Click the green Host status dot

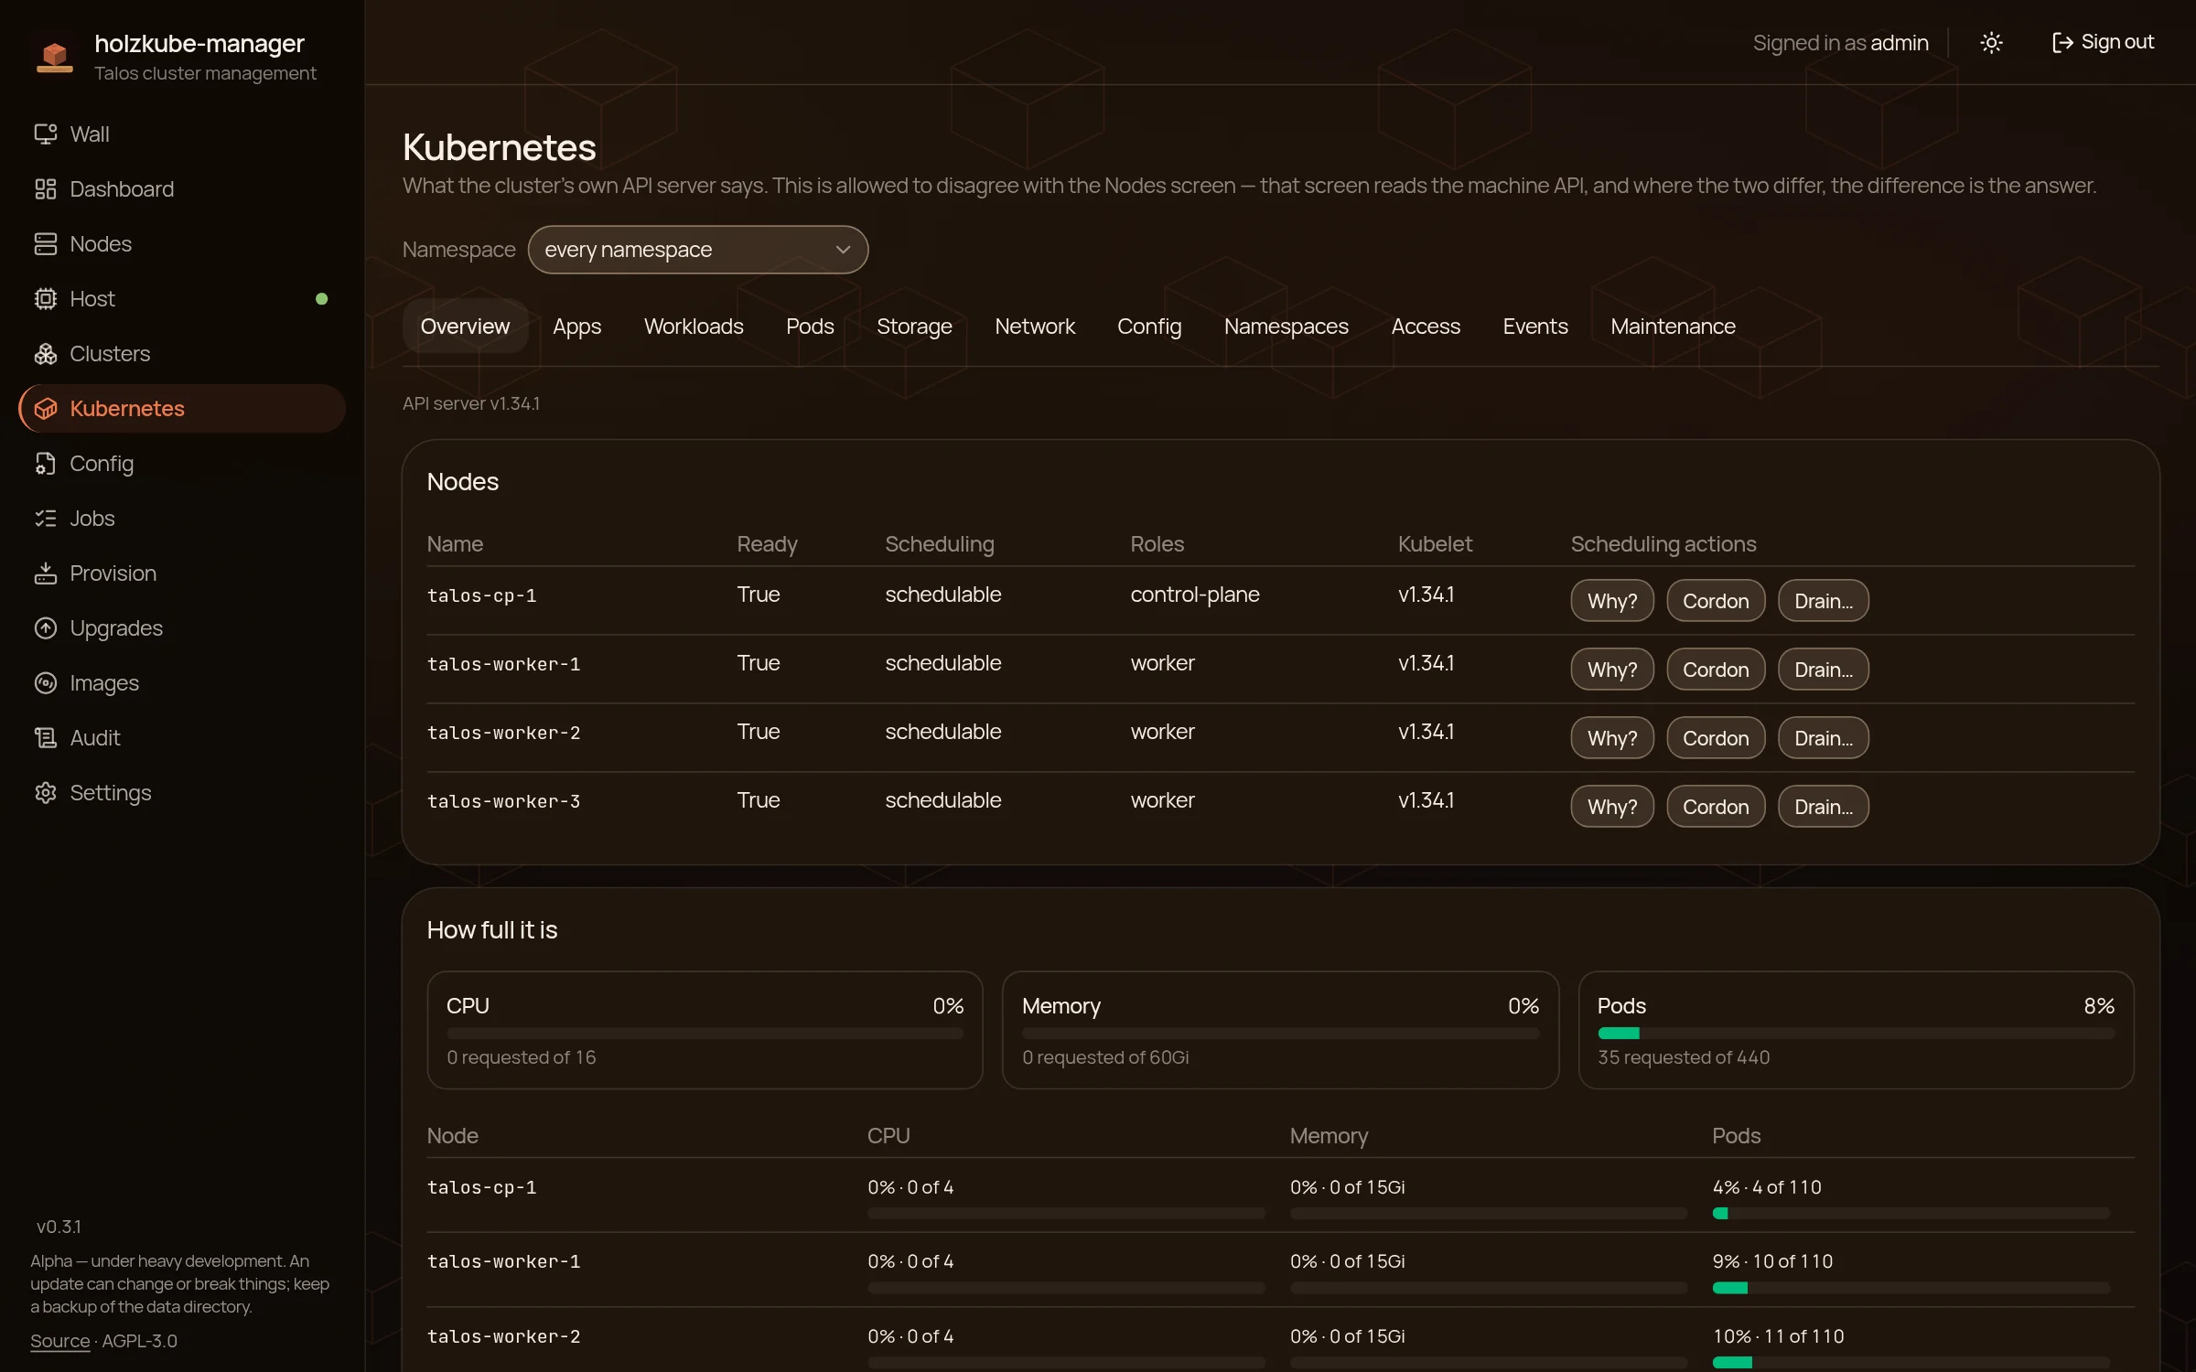[x=321, y=299]
